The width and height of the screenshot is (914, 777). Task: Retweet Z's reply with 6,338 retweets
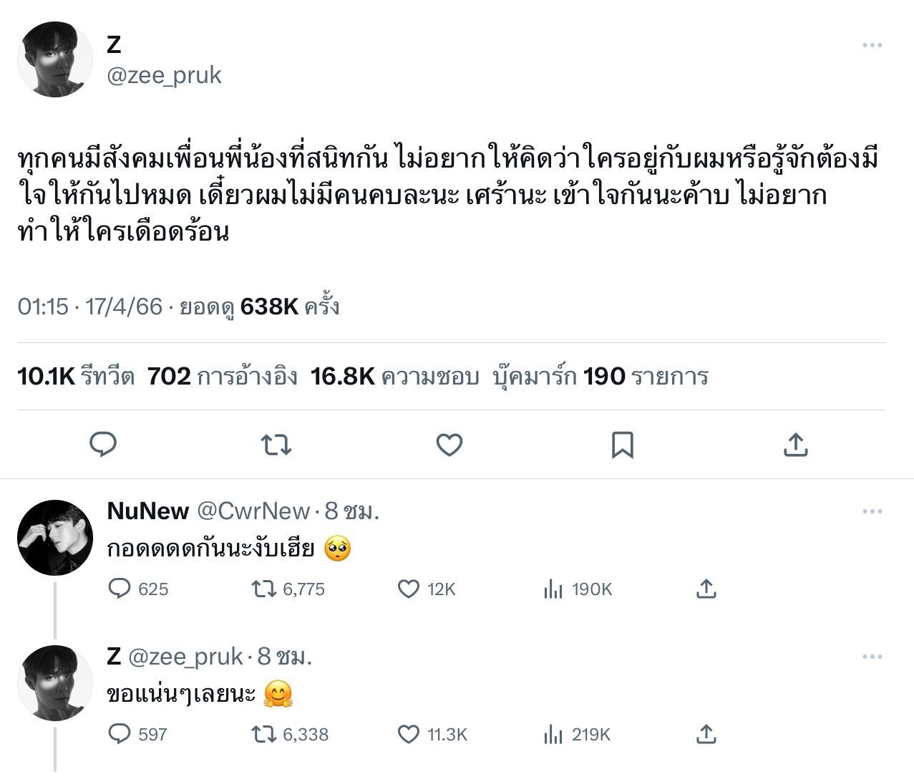click(264, 734)
